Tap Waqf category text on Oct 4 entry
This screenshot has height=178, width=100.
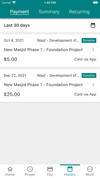(58, 40)
